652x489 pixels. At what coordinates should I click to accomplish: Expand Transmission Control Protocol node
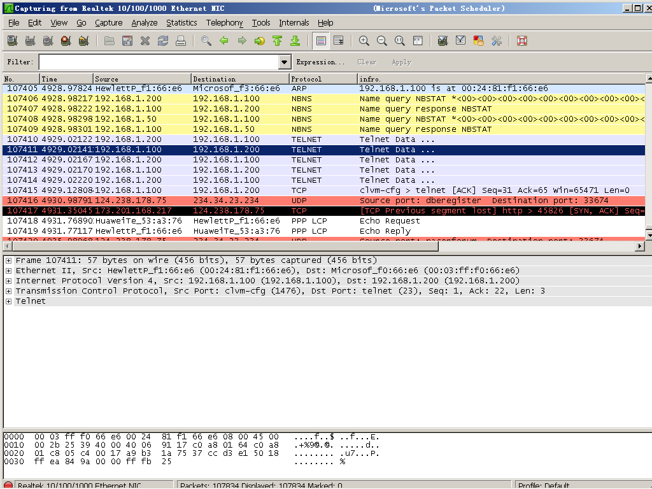tap(8, 291)
